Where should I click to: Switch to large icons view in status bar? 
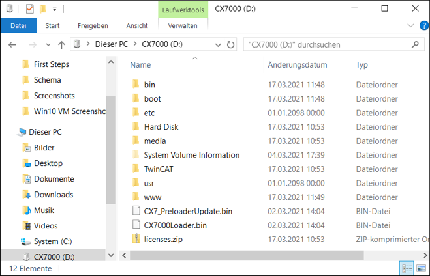[x=421, y=269]
